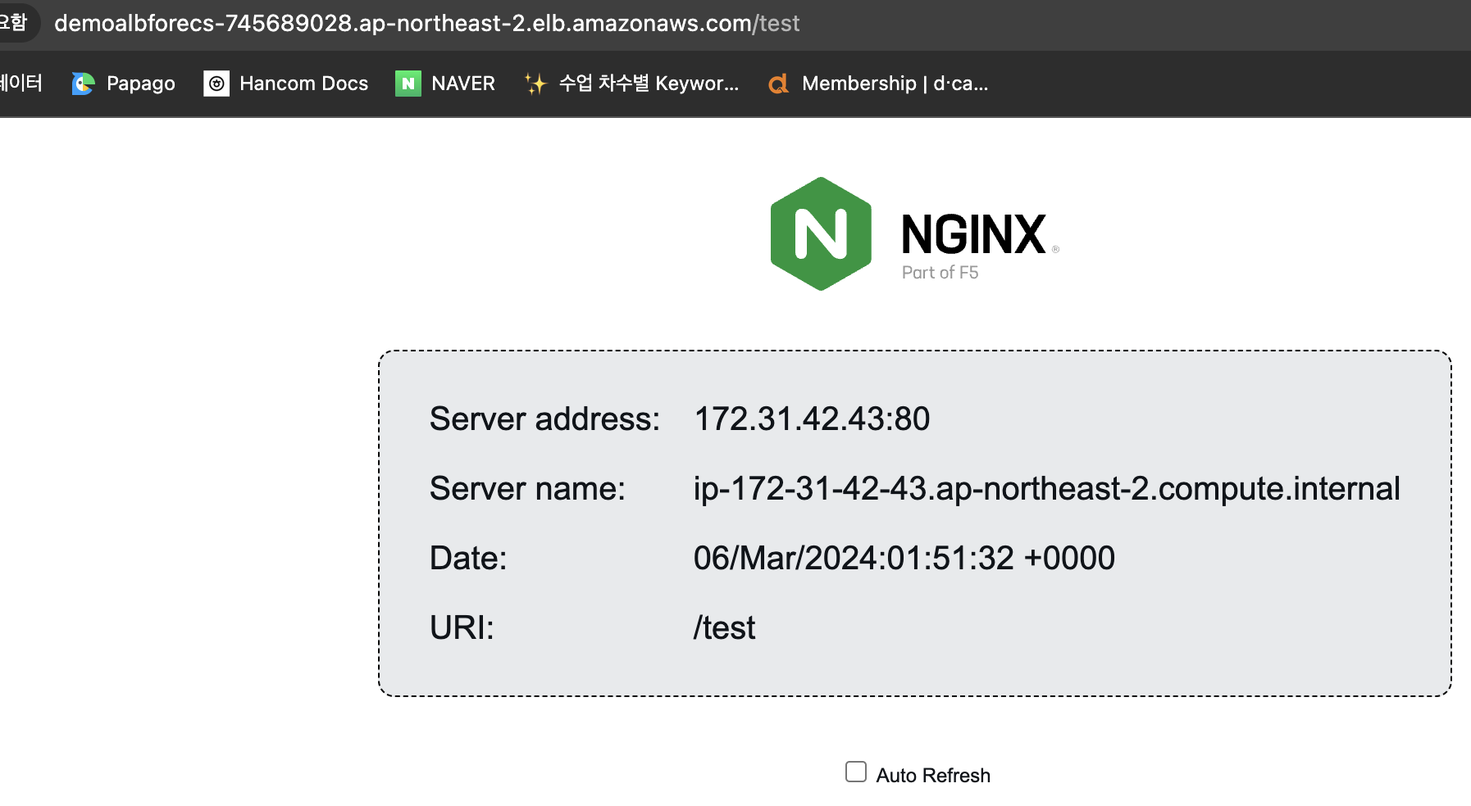Click the server name ip-172-31-42-43 hostname value
The height and width of the screenshot is (806, 1471).
coord(1046,489)
